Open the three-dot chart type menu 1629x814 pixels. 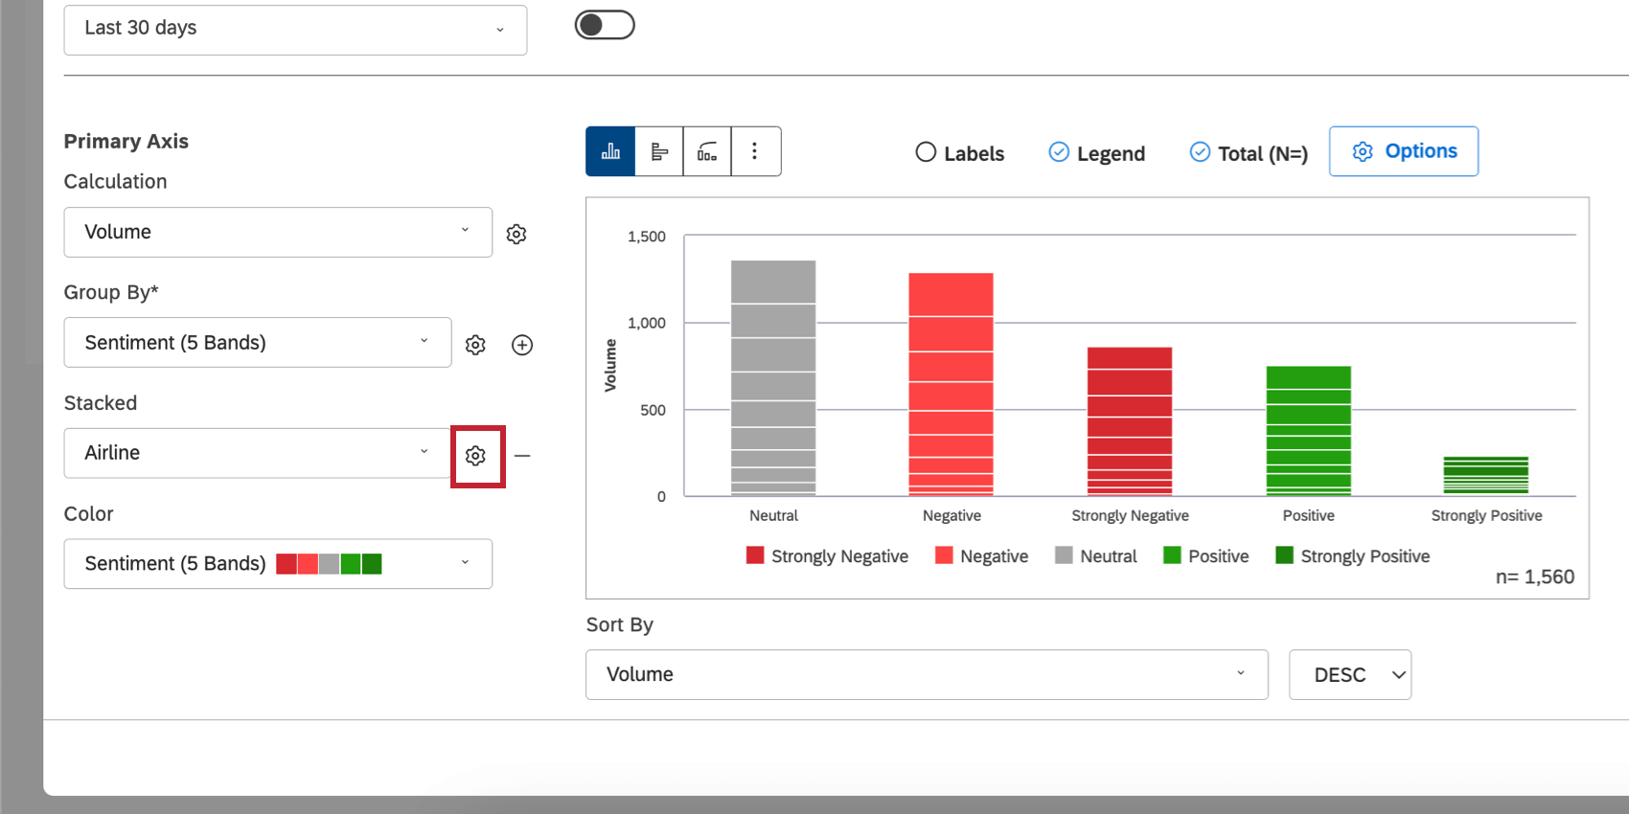tap(755, 151)
